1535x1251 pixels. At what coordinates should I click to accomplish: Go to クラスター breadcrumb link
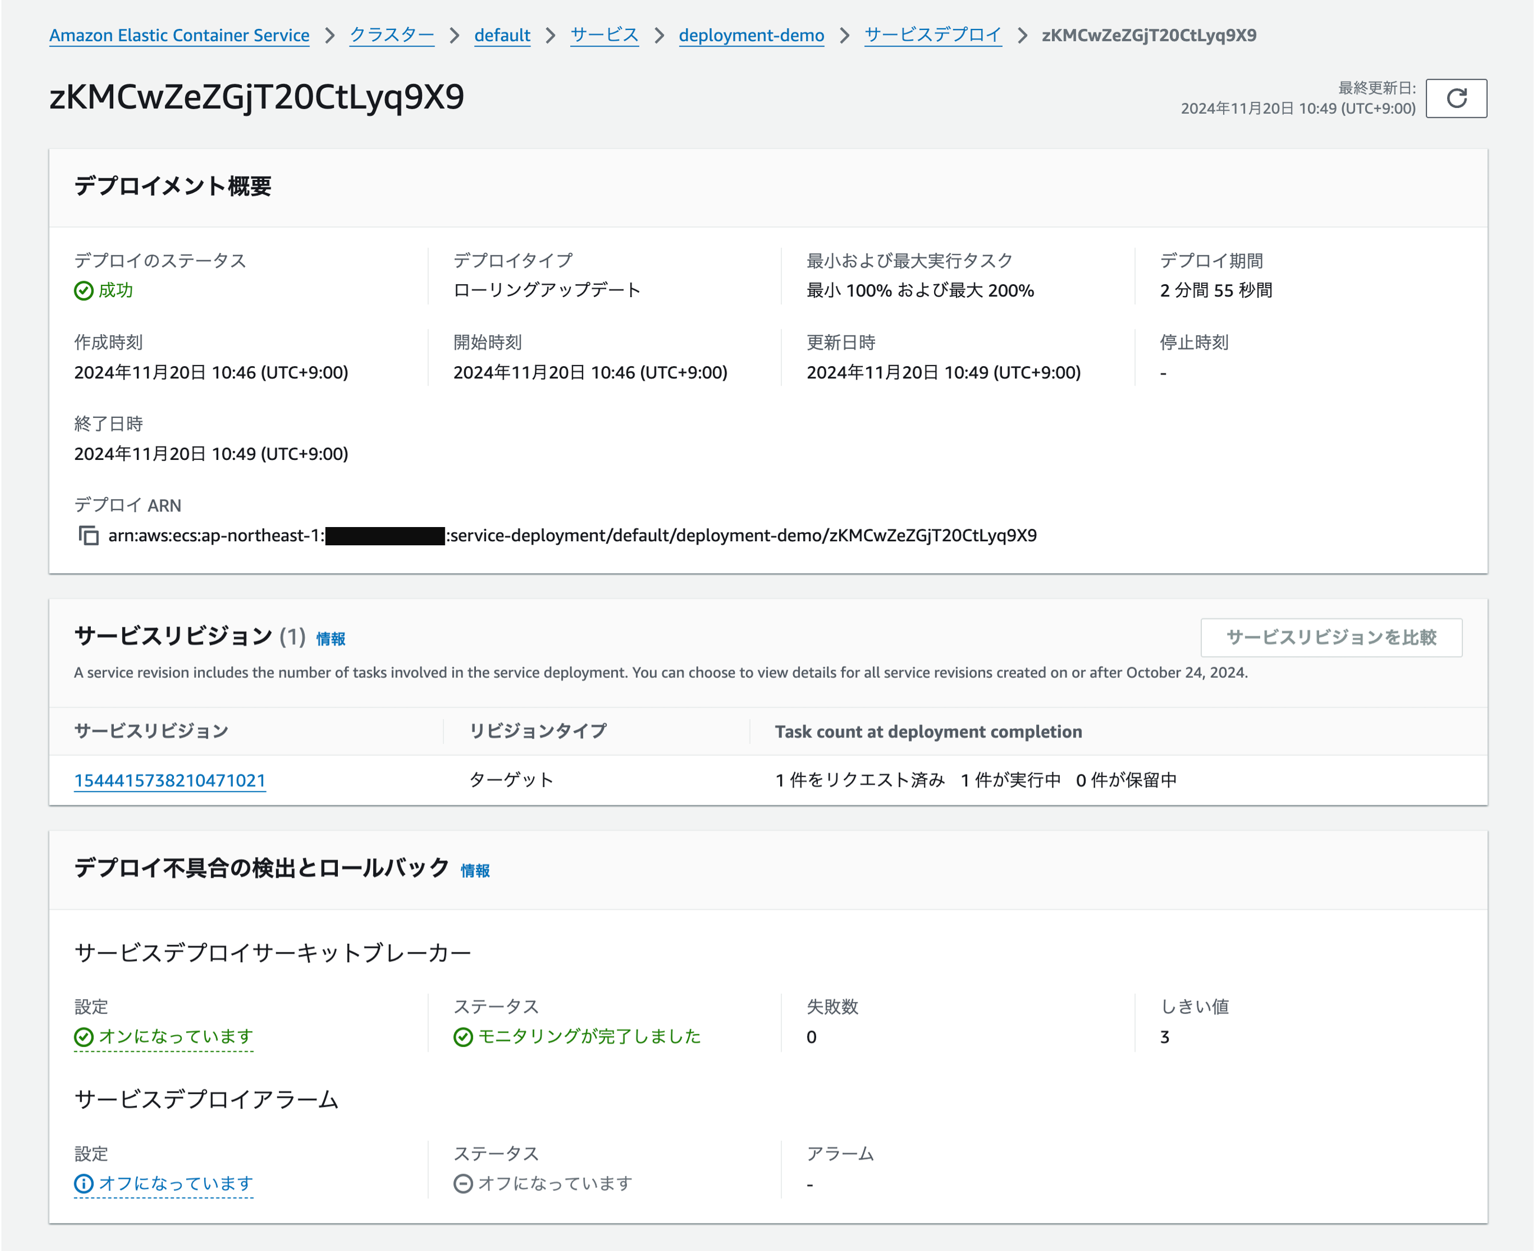[x=392, y=35]
